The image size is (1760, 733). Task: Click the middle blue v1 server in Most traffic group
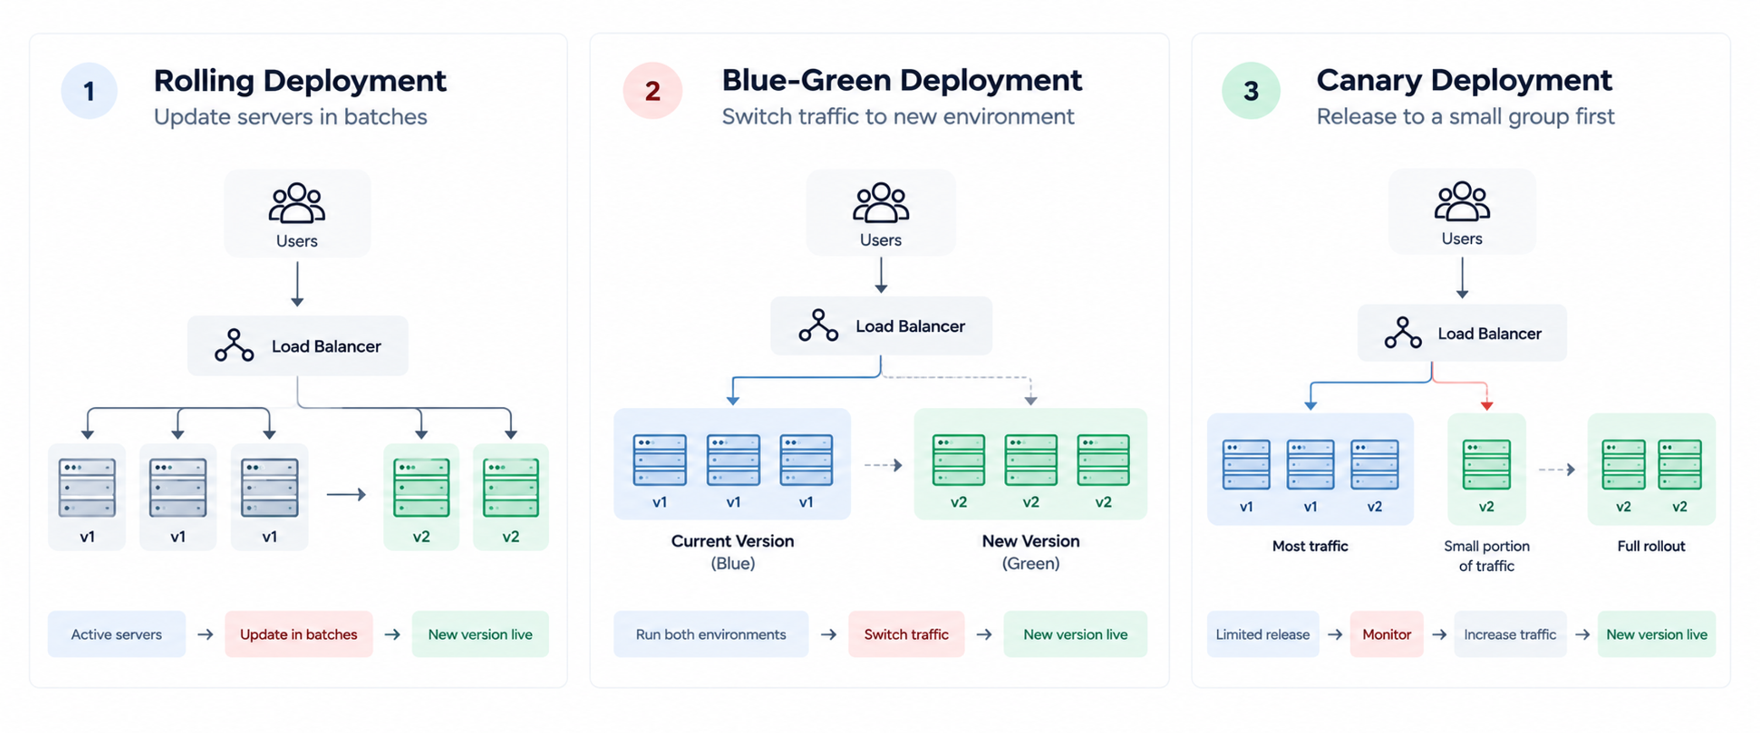tap(1310, 465)
